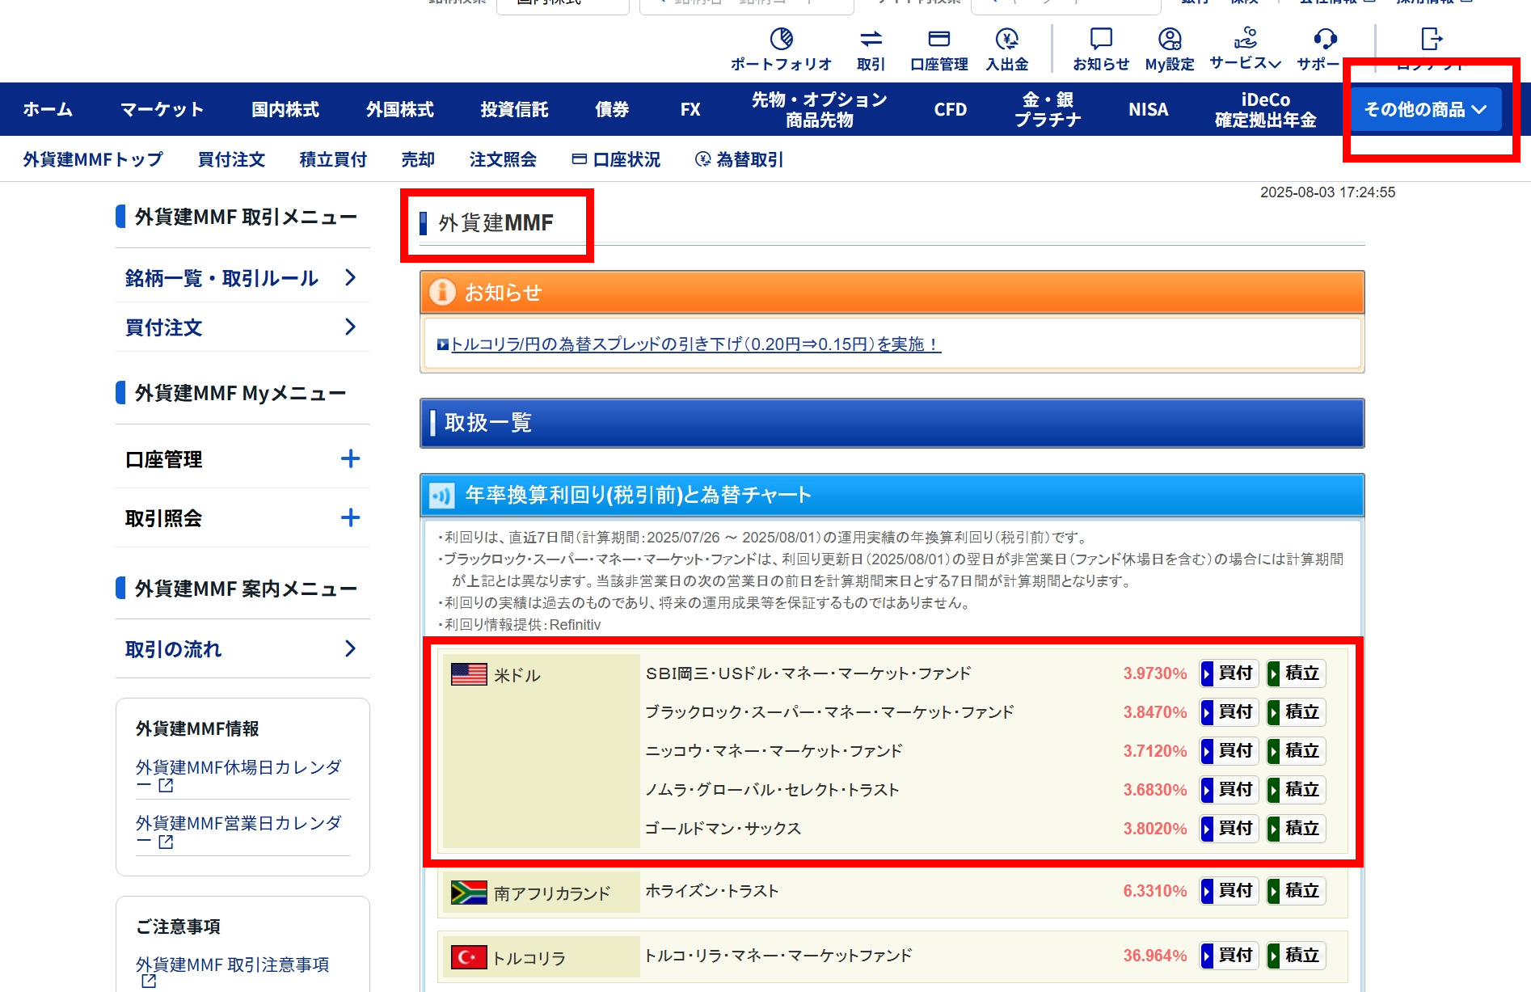Open the 積立買付 sub-navigation tab

(x=333, y=159)
